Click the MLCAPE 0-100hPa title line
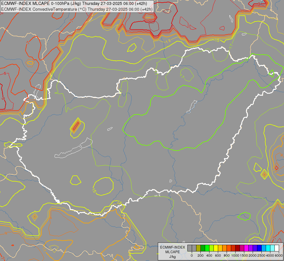The width and height of the screenshot is (284, 261). point(74,3)
